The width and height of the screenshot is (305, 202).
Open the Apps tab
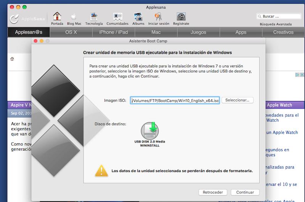pos(241,32)
